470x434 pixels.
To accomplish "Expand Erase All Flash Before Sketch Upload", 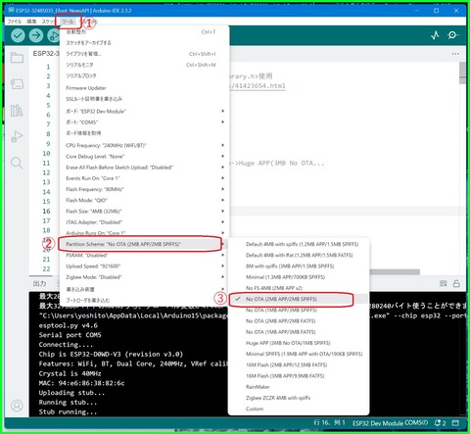I will coord(144,168).
